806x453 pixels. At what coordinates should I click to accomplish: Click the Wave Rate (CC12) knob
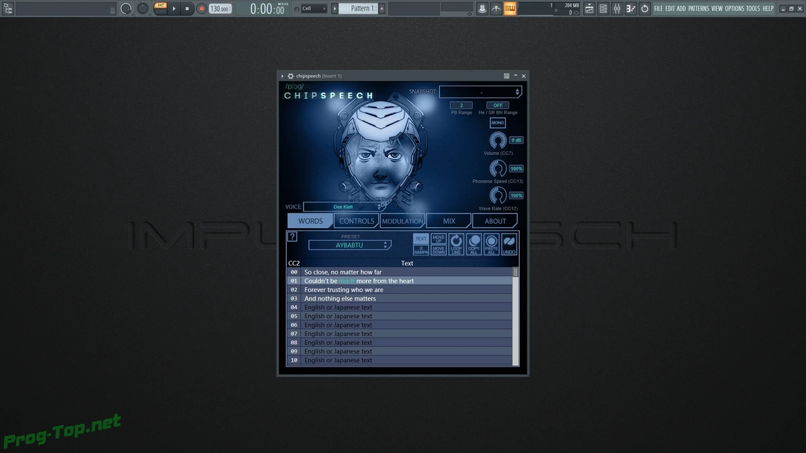tap(498, 195)
